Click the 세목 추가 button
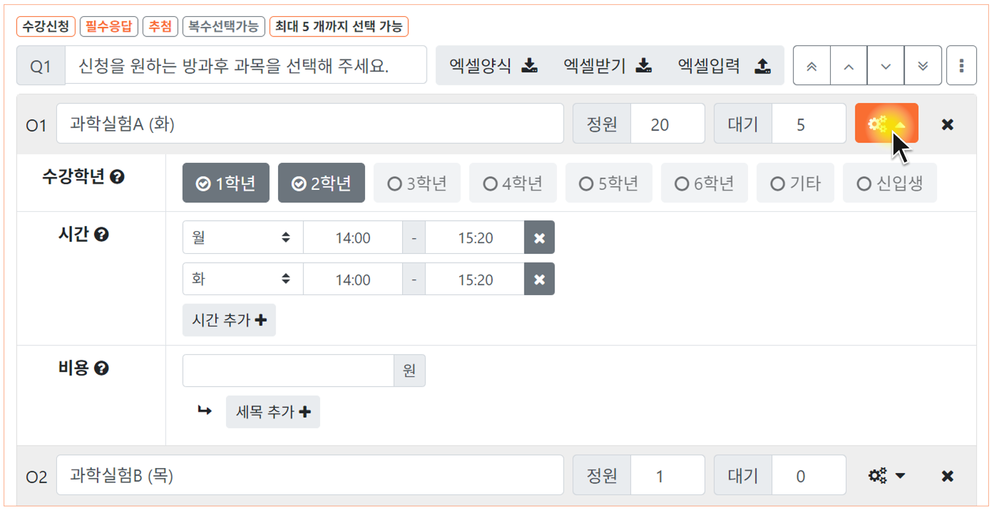 [273, 412]
